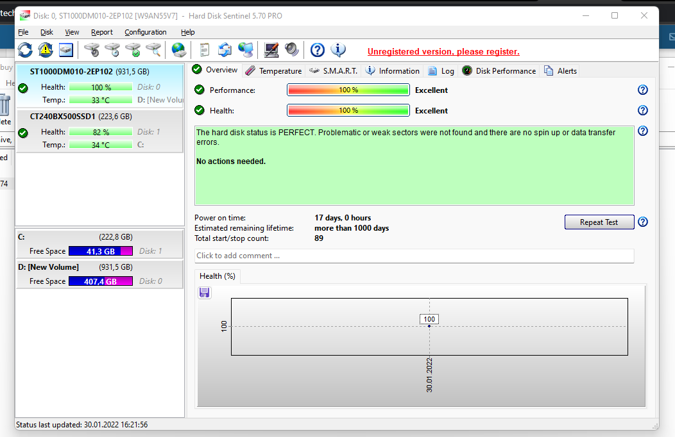Click the disk with green checkmark icon
This screenshot has height=437, width=675.
pyautogui.click(x=133, y=50)
